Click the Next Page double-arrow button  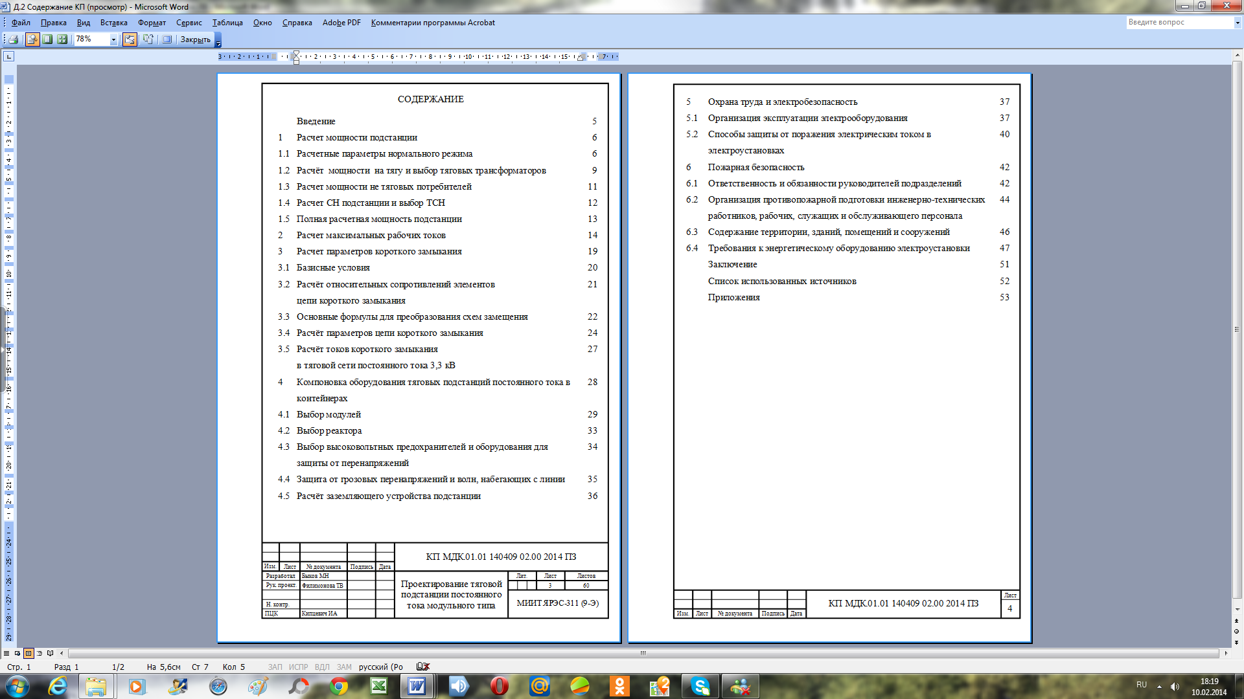(1238, 643)
